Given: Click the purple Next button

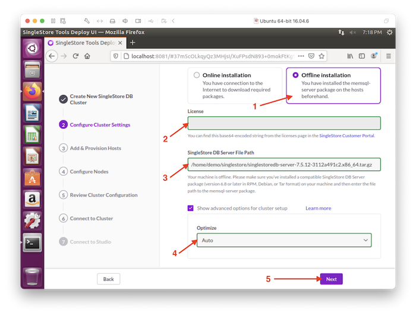Looking at the screenshot, I should pyautogui.click(x=331, y=279).
